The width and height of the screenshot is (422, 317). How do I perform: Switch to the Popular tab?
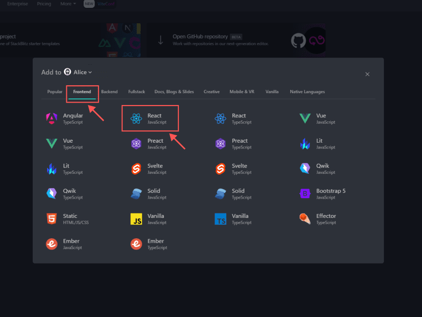[x=54, y=92]
